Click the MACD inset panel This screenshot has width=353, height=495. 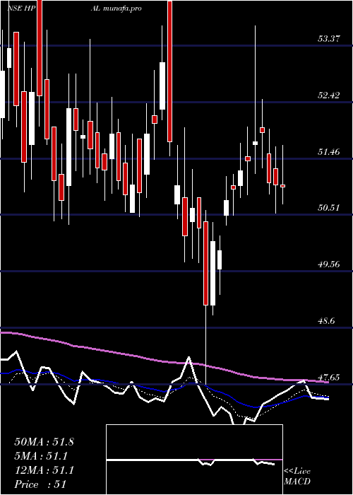coord(194,460)
